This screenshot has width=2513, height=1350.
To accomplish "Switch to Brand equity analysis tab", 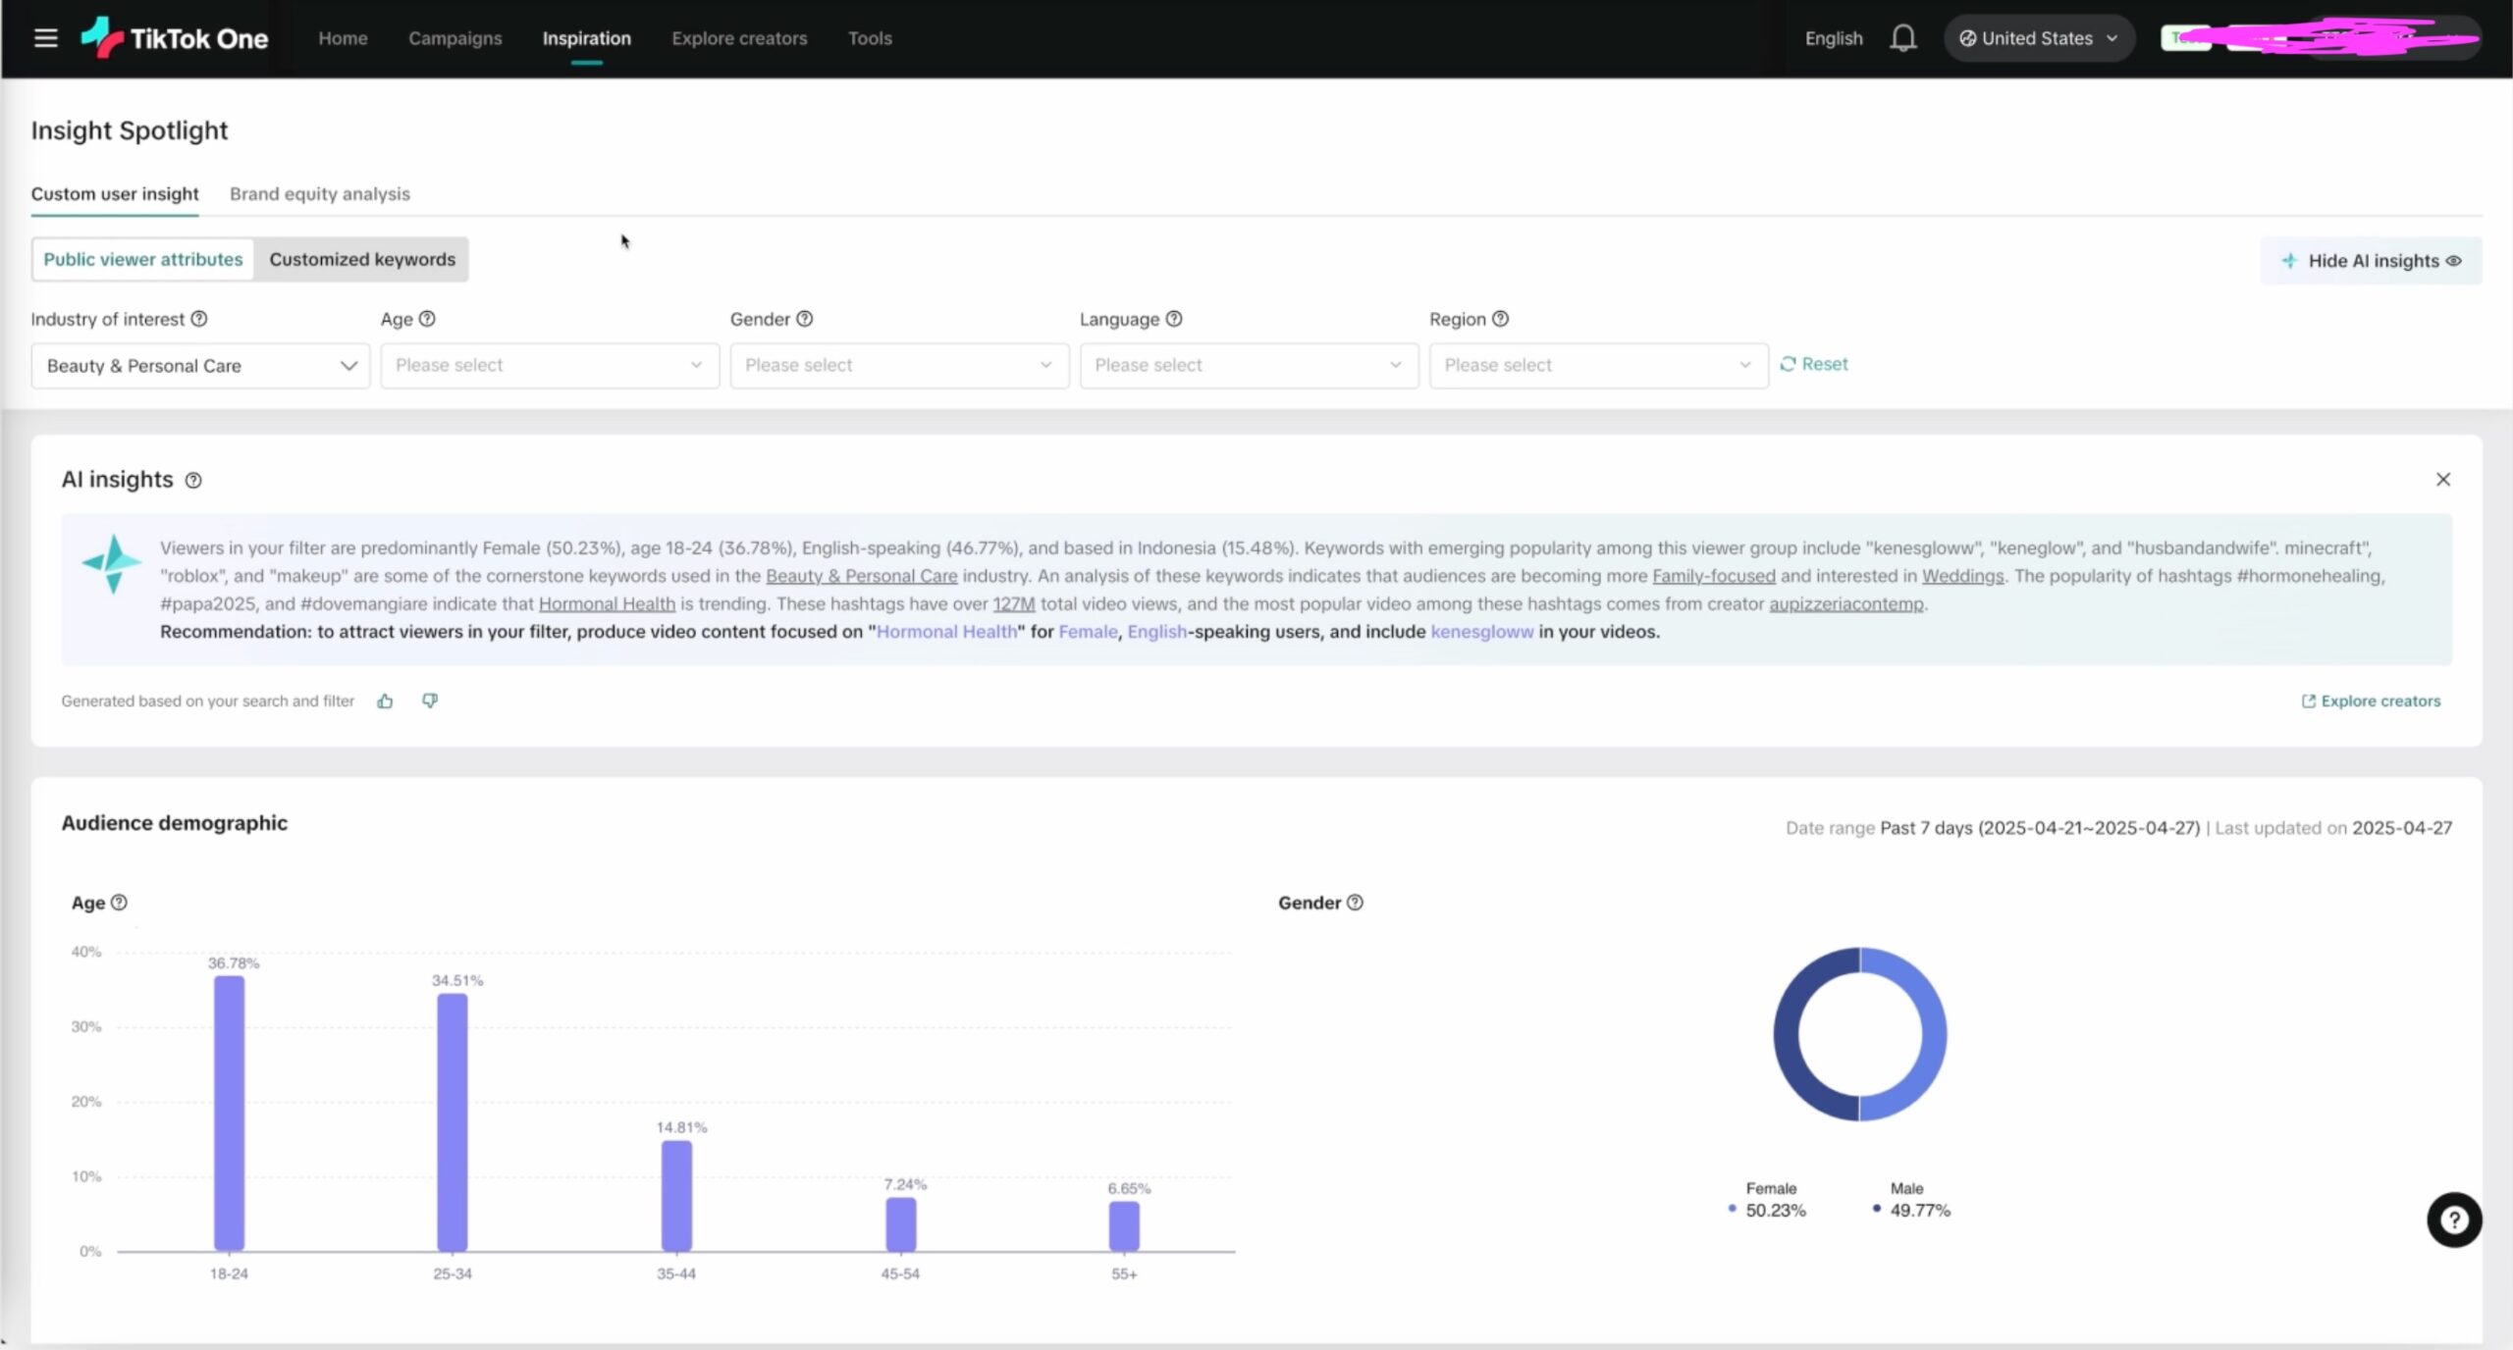I will [x=320, y=194].
